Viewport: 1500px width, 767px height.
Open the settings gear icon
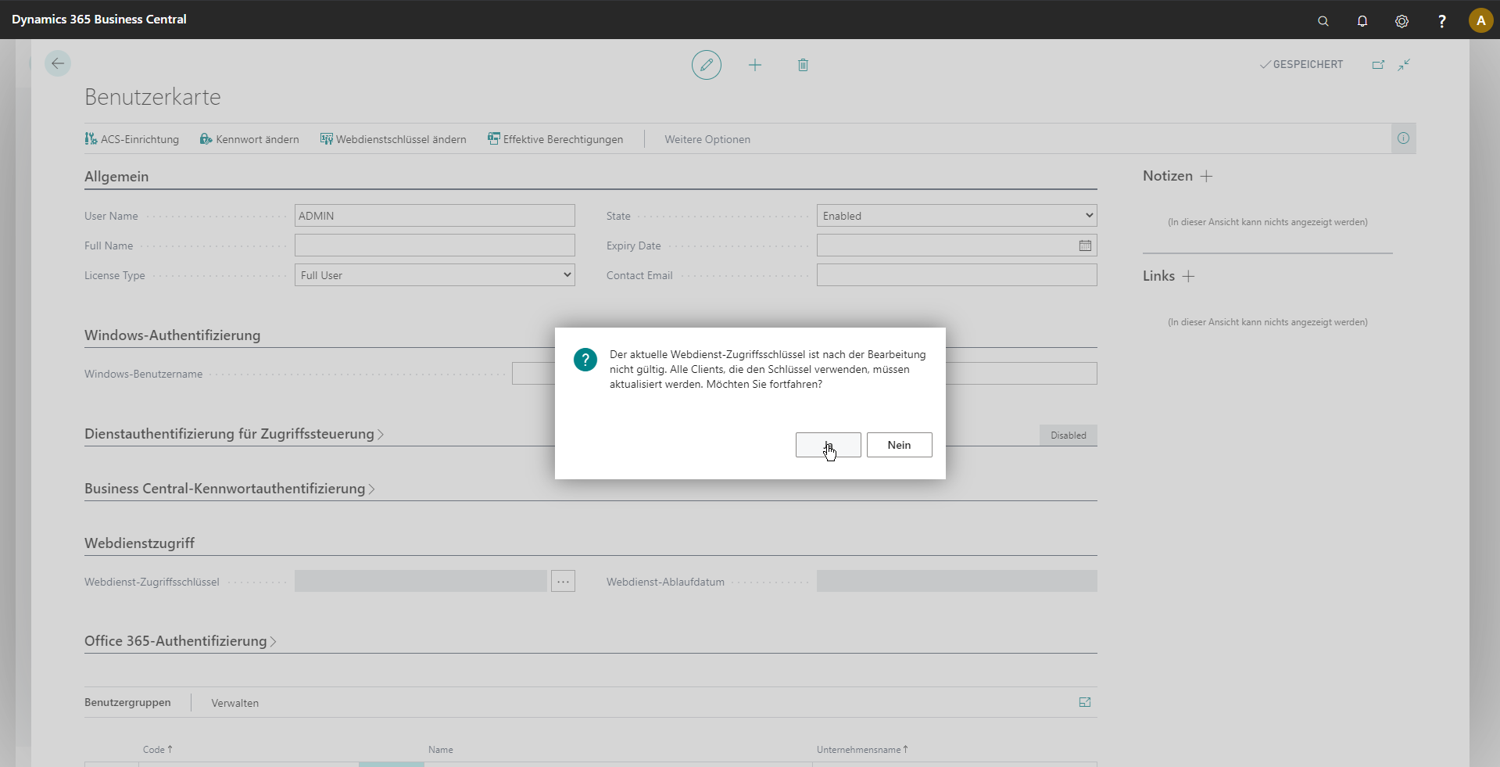[1402, 21]
